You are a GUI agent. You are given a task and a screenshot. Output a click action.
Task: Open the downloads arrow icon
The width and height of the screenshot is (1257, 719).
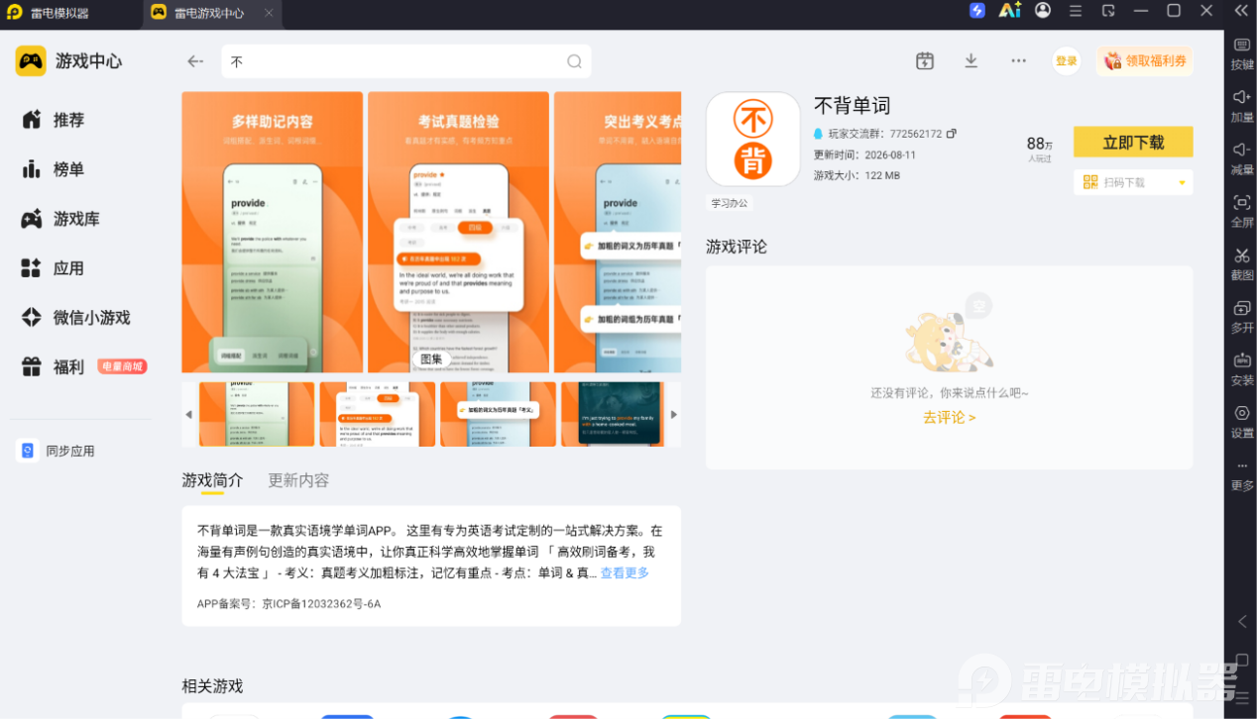tap(971, 60)
